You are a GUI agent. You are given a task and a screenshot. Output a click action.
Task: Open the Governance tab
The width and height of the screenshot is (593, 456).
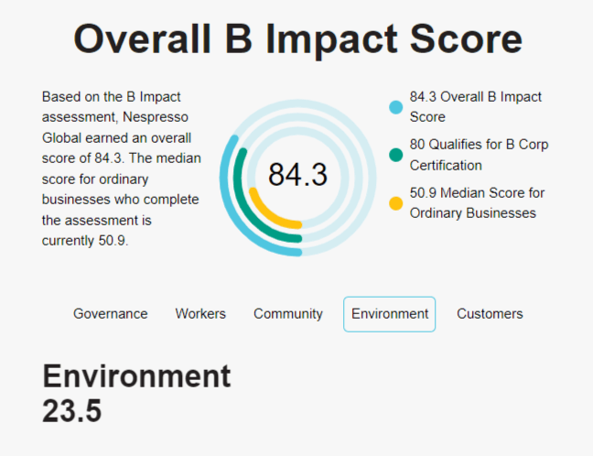click(111, 314)
